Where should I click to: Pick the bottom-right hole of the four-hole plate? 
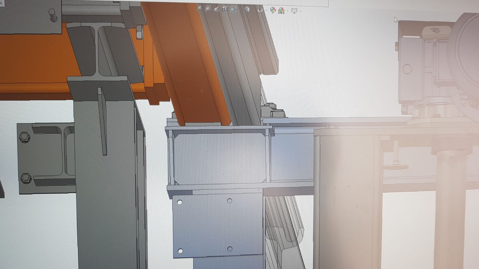(x=230, y=249)
